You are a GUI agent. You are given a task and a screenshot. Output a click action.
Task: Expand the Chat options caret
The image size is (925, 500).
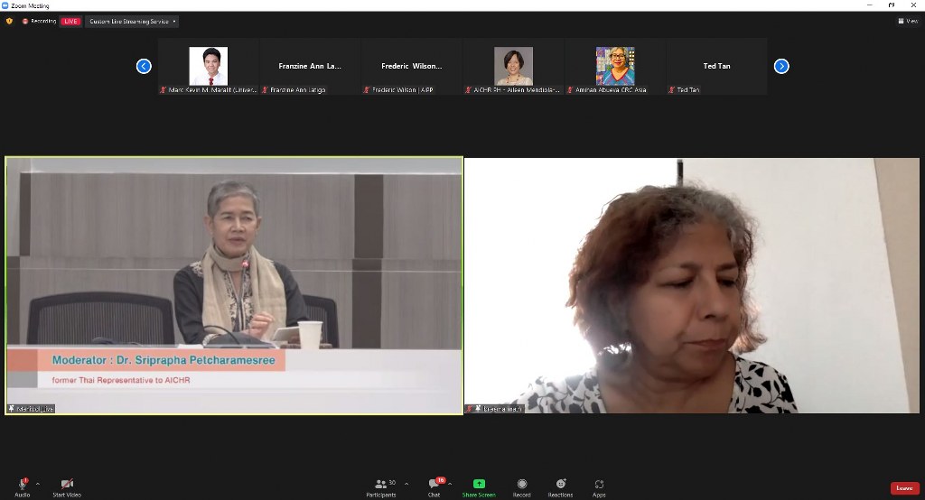click(450, 484)
